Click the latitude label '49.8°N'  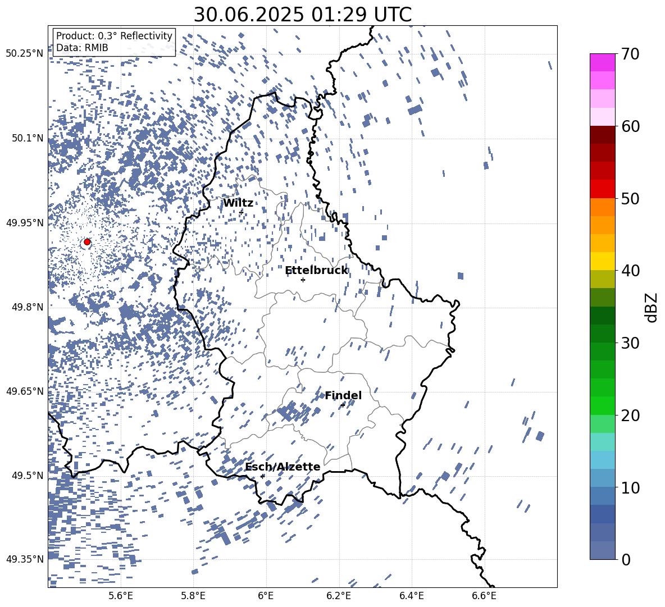(x=28, y=307)
